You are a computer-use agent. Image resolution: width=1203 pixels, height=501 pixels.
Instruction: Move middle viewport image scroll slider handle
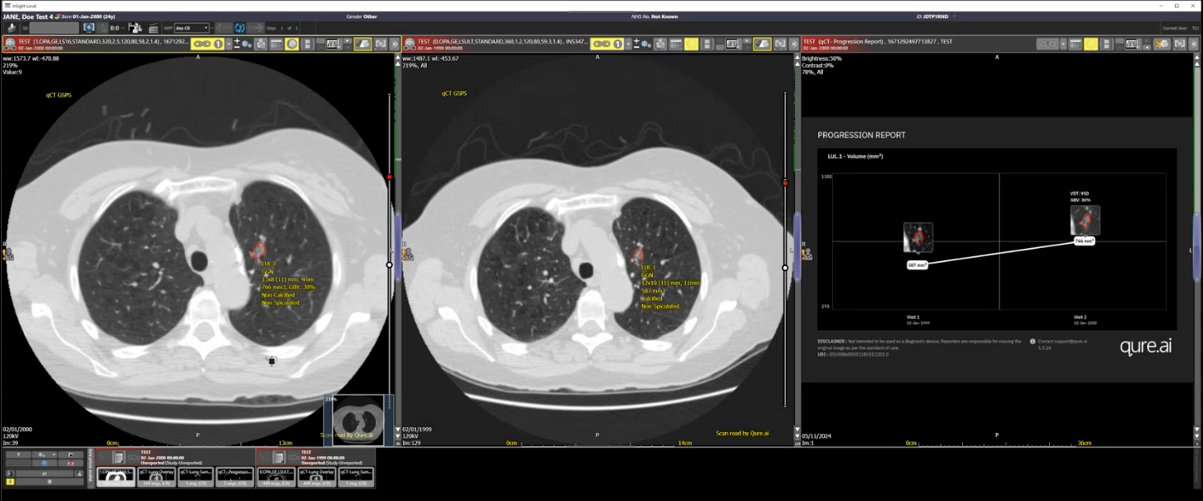(x=785, y=268)
